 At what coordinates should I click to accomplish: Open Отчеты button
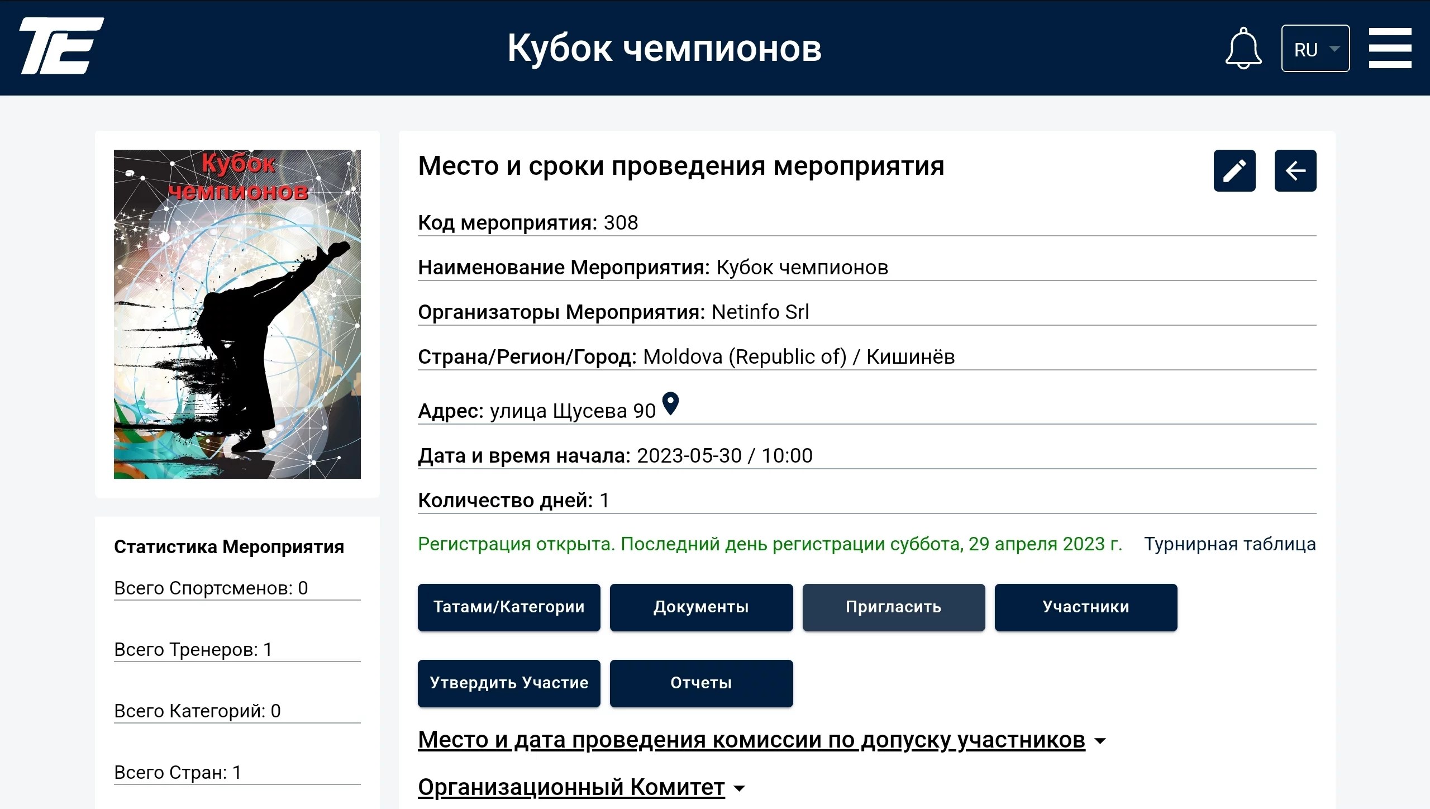(x=701, y=683)
